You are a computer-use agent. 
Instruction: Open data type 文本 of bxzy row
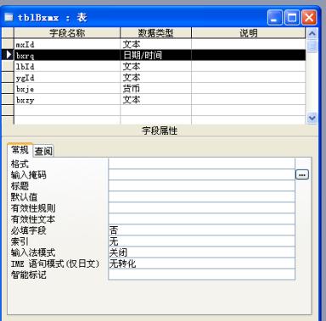155,100
